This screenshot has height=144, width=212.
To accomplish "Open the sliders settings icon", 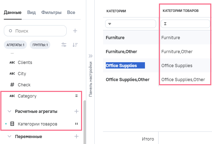I will (x=64, y=45).
